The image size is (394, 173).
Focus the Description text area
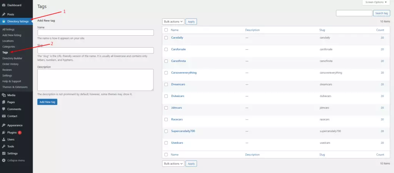click(95, 80)
